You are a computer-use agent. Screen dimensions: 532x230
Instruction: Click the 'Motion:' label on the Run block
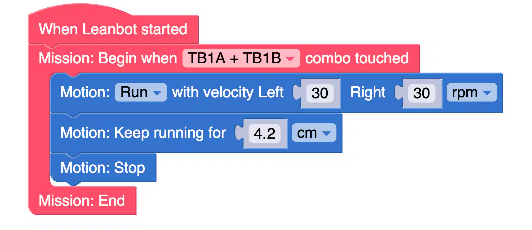(x=85, y=92)
